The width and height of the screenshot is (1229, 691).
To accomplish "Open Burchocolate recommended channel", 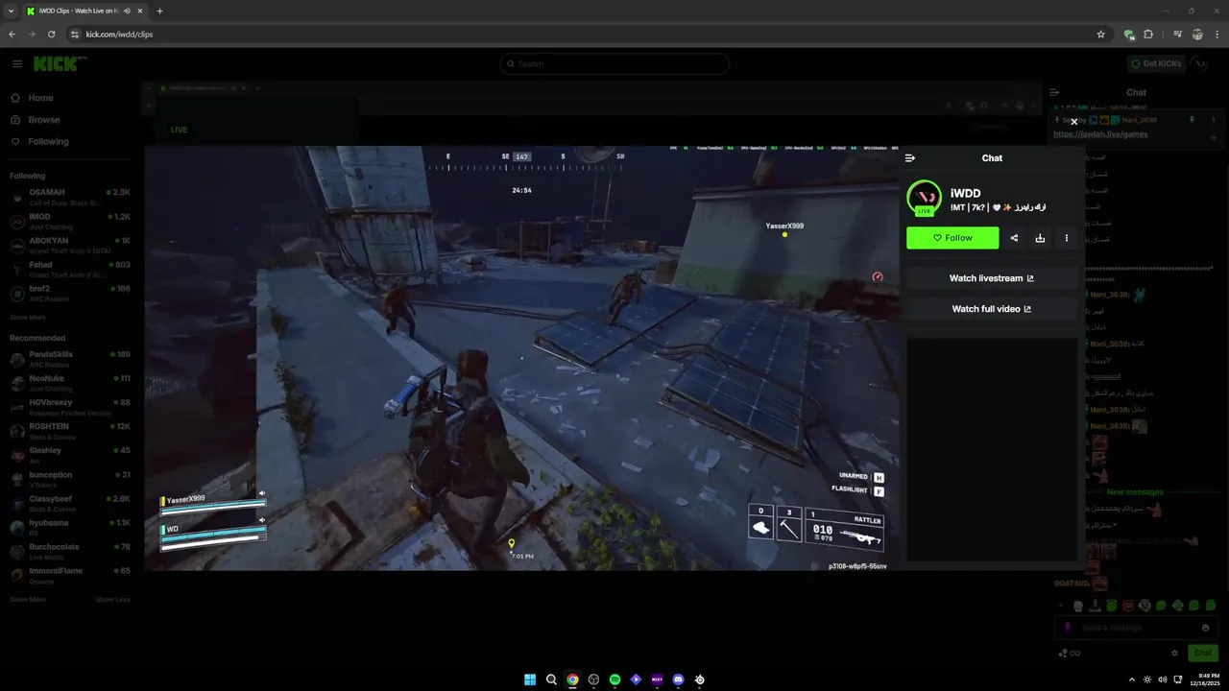I will coord(69,551).
